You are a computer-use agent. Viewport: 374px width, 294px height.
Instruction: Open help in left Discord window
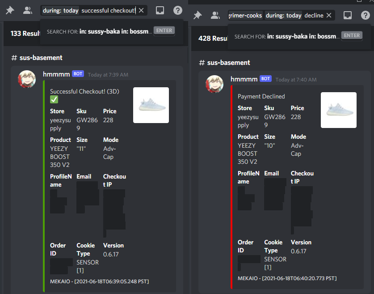point(178,10)
